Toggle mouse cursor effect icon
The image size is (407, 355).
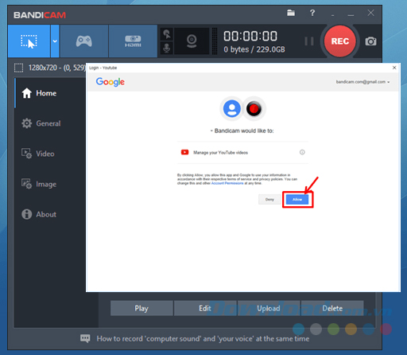pos(167,34)
